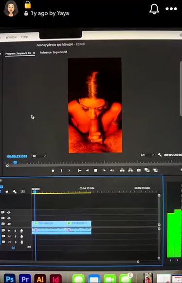Switch to the Program: Sequence 03 tab

coord(18,53)
